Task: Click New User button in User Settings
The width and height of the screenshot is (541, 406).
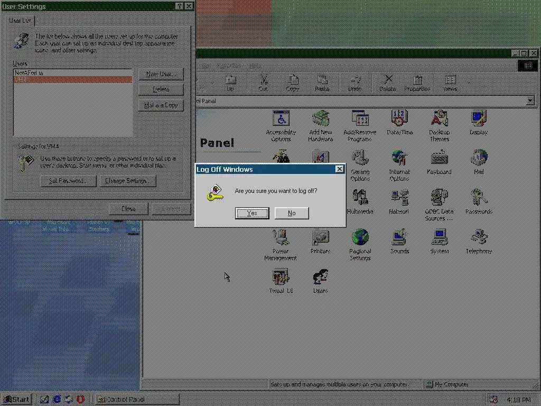Action: tap(161, 74)
